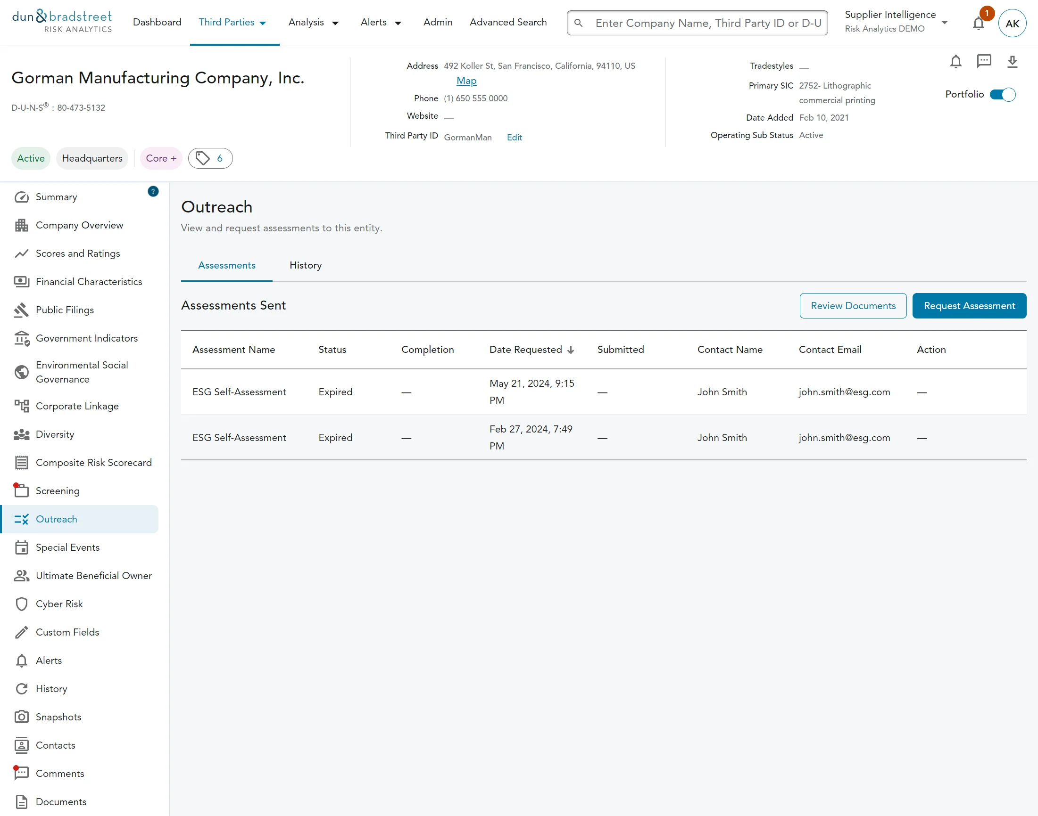The width and height of the screenshot is (1038, 816).
Task: Click the entity alert bell icon
Action: coord(955,62)
